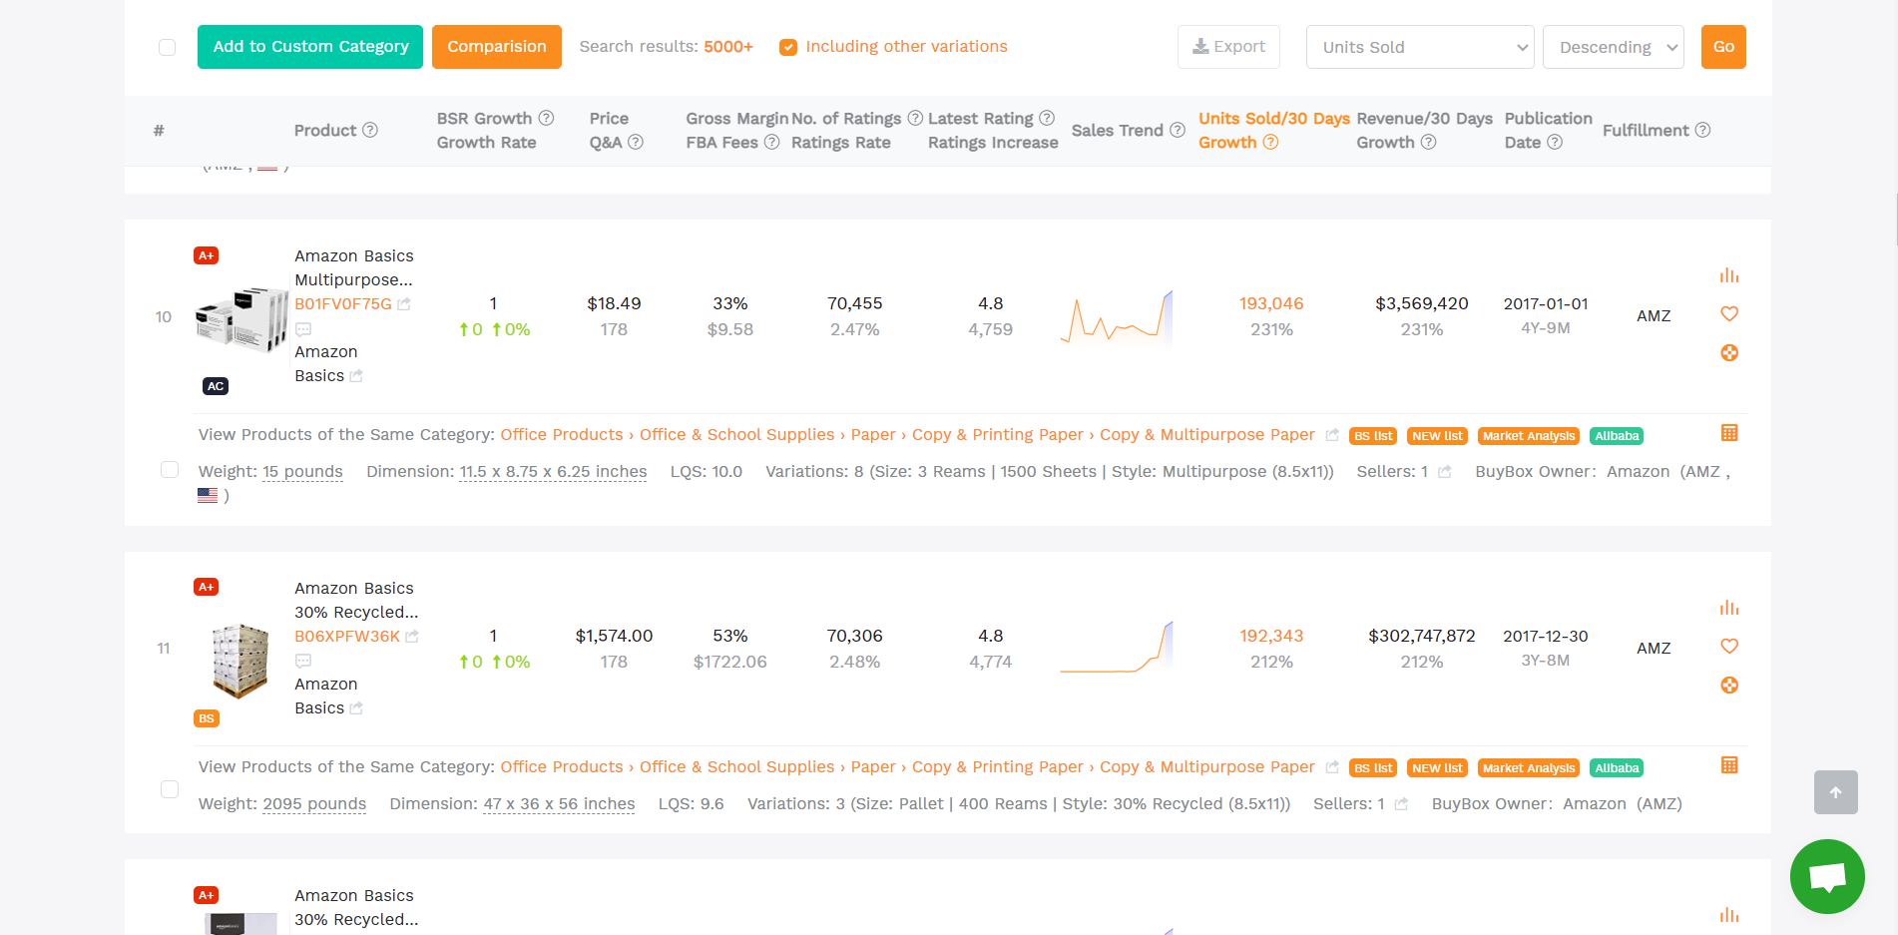Image resolution: width=1898 pixels, height=935 pixels.
Task: Click the pallet product thumbnail on row 11
Action: click(x=240, y=661)
